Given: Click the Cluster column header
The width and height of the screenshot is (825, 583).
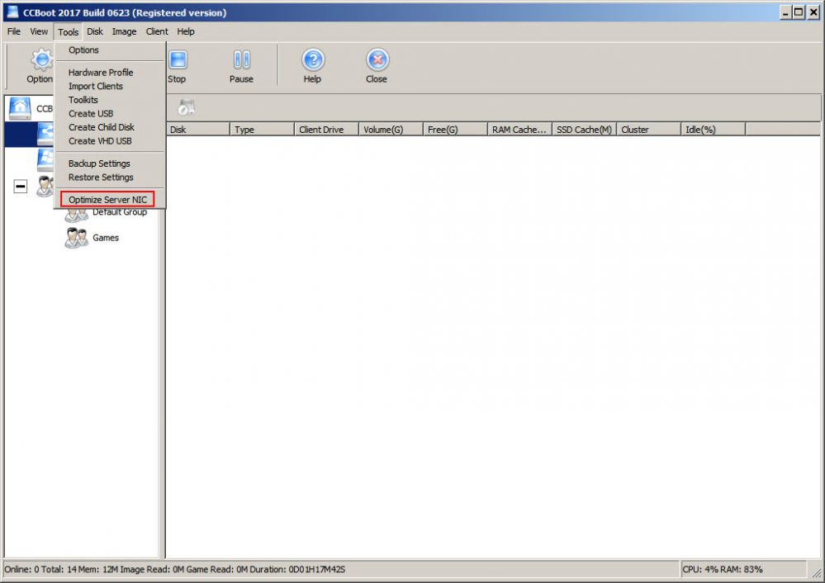Looking at the screenshot, I should click(648, 130).
